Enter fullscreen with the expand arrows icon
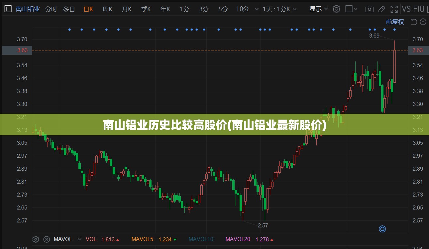The width and height of the screenshot is (429, 249). tap(394, 9)
